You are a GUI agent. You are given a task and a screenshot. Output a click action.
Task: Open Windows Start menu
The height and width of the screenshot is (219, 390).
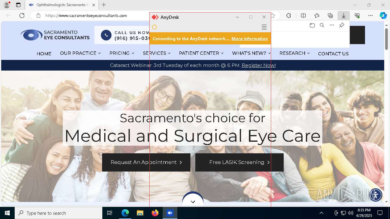(x=7, y=213)
